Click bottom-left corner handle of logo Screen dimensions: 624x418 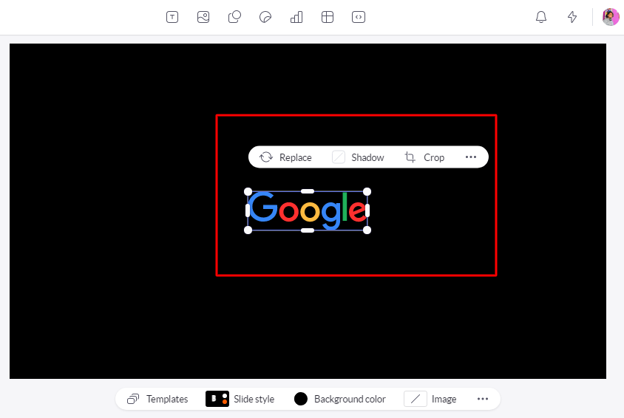[x=248, y=230]
